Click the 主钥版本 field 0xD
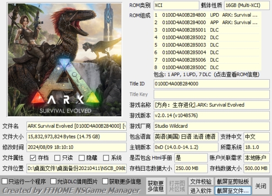The height and width of the screenshot is (196, 272). [186, 147]
